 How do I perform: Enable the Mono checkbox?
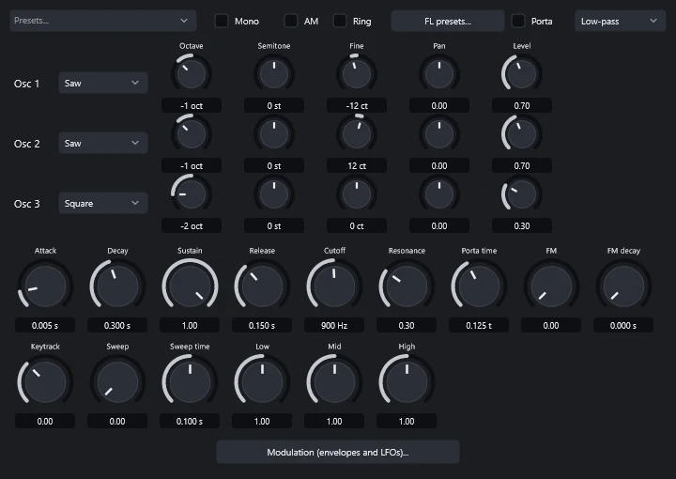(x=222, y=21)
